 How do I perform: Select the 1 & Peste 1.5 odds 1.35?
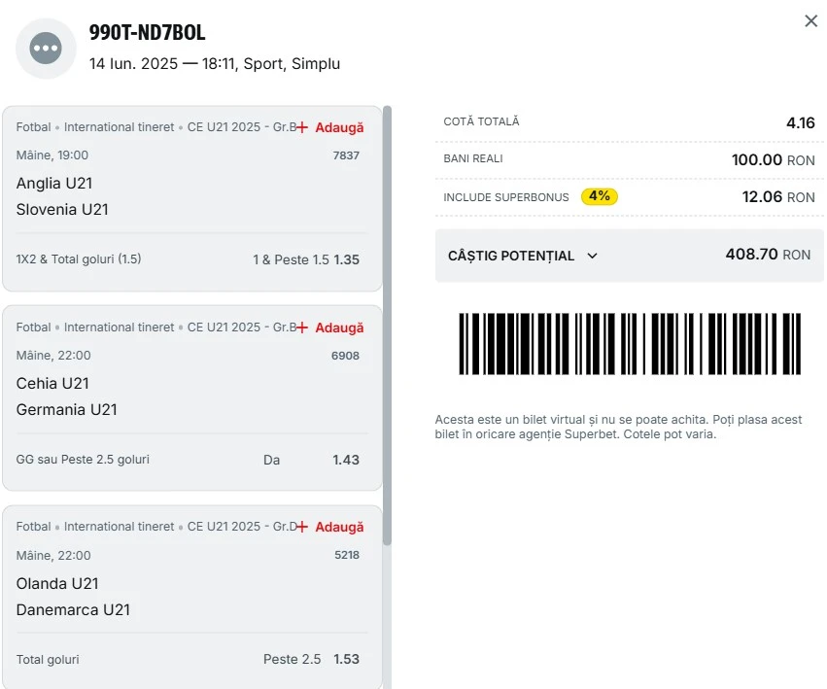pyautogui.click(x=306, y=259)
